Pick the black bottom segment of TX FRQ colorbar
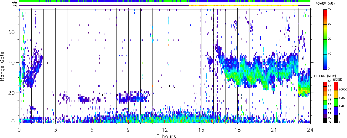The width and height of the screenshot is (347, 138). (x=325, y=121)
